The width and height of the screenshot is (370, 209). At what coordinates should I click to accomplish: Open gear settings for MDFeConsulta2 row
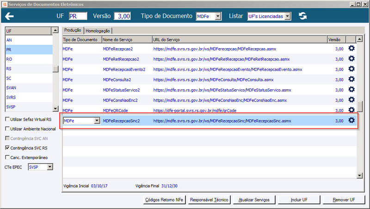click(351, 79)
